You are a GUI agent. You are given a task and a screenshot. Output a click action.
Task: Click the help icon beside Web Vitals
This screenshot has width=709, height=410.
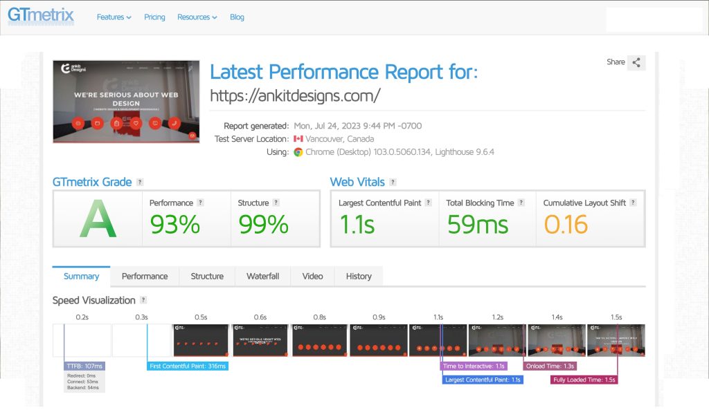(393, 183)
